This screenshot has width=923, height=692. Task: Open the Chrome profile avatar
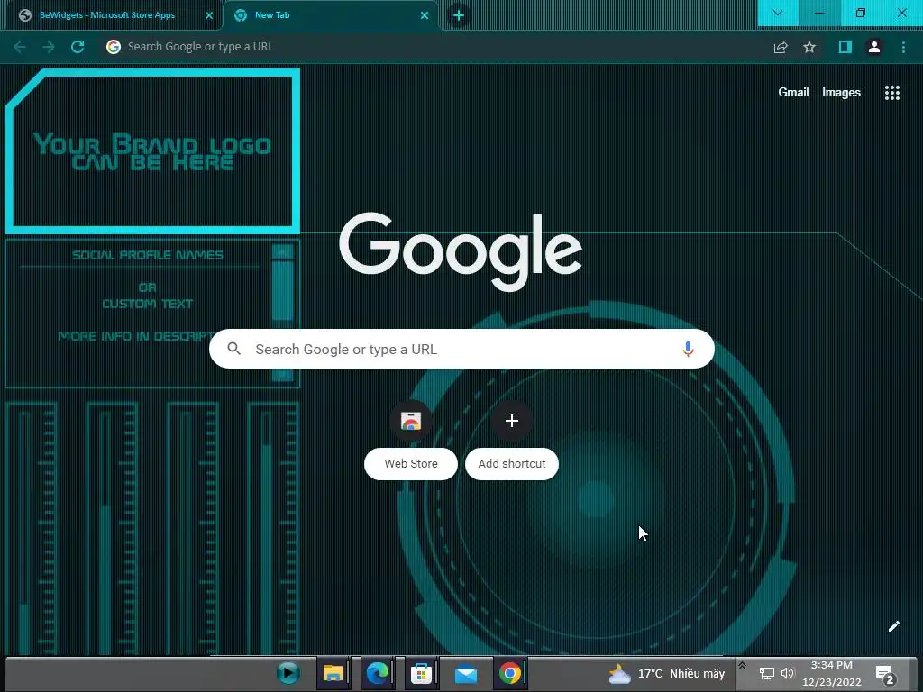874,47
